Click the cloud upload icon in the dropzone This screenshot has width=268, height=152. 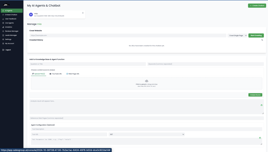[147, 81]
